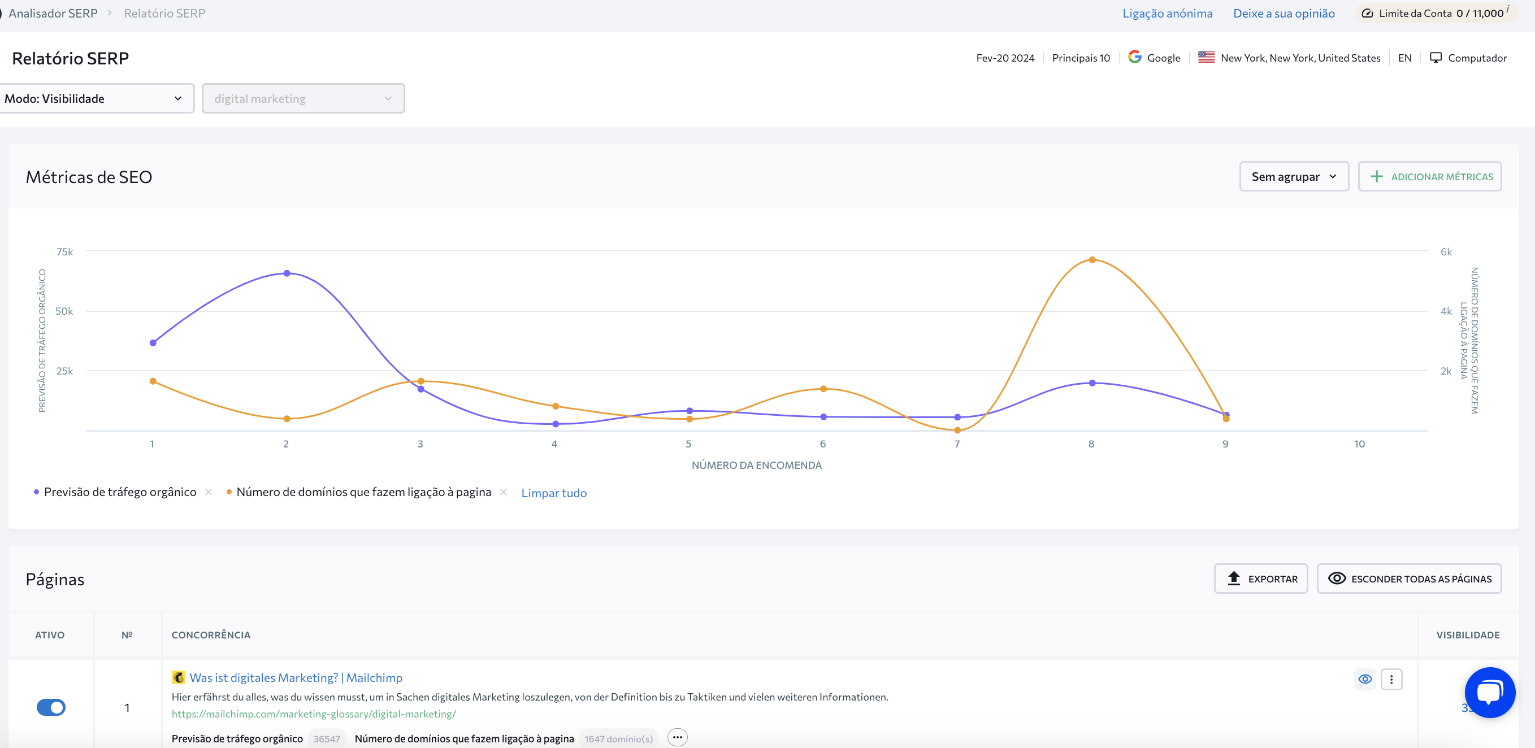1535x748 pixels.
Task: Click the 6k right axis label
Action: 1446,251
